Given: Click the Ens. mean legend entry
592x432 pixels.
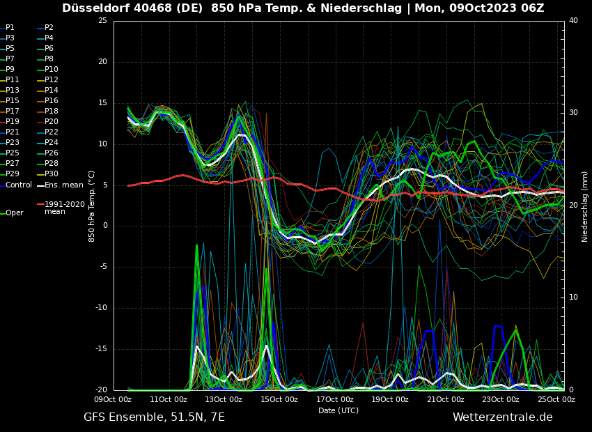Looking at the screenshot, I should click(63, 185).
